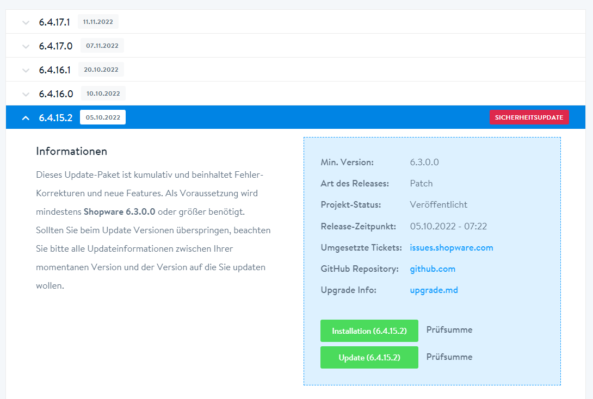The height and width of the screenshot is (399, 593).
Task: Collapse the 6.4.15.2 release section
Action: tap(26, 117)
